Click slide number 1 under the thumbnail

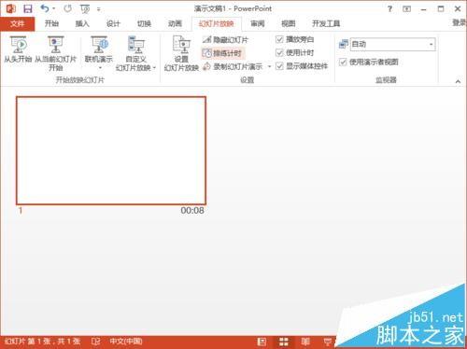(x=21, y=211)
